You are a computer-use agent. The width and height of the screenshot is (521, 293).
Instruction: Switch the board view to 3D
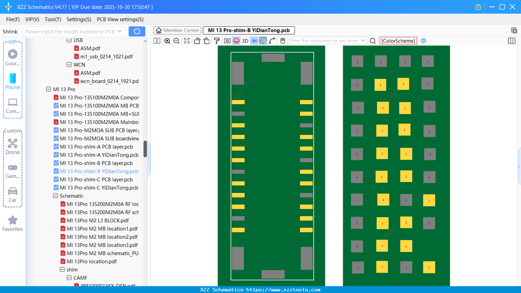pos(245,41)
